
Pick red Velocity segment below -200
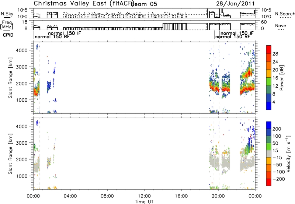coord(269,182)
